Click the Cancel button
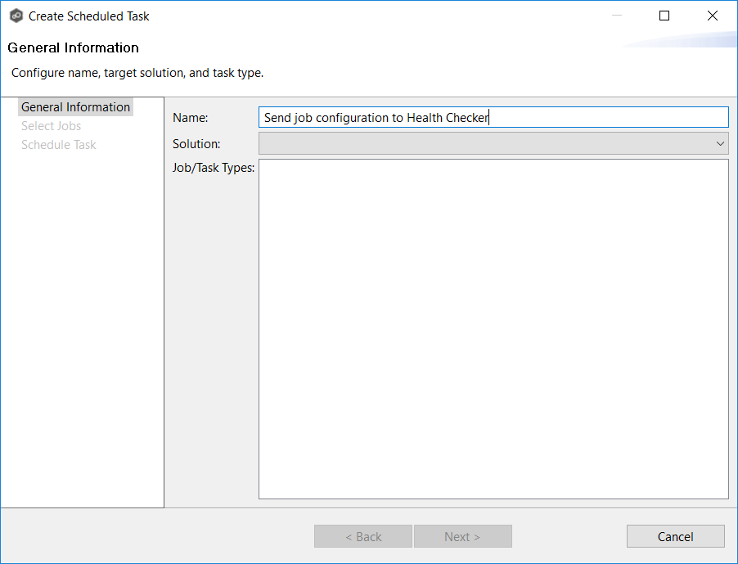This screenshot has width=738, height=564. [675, 536]
